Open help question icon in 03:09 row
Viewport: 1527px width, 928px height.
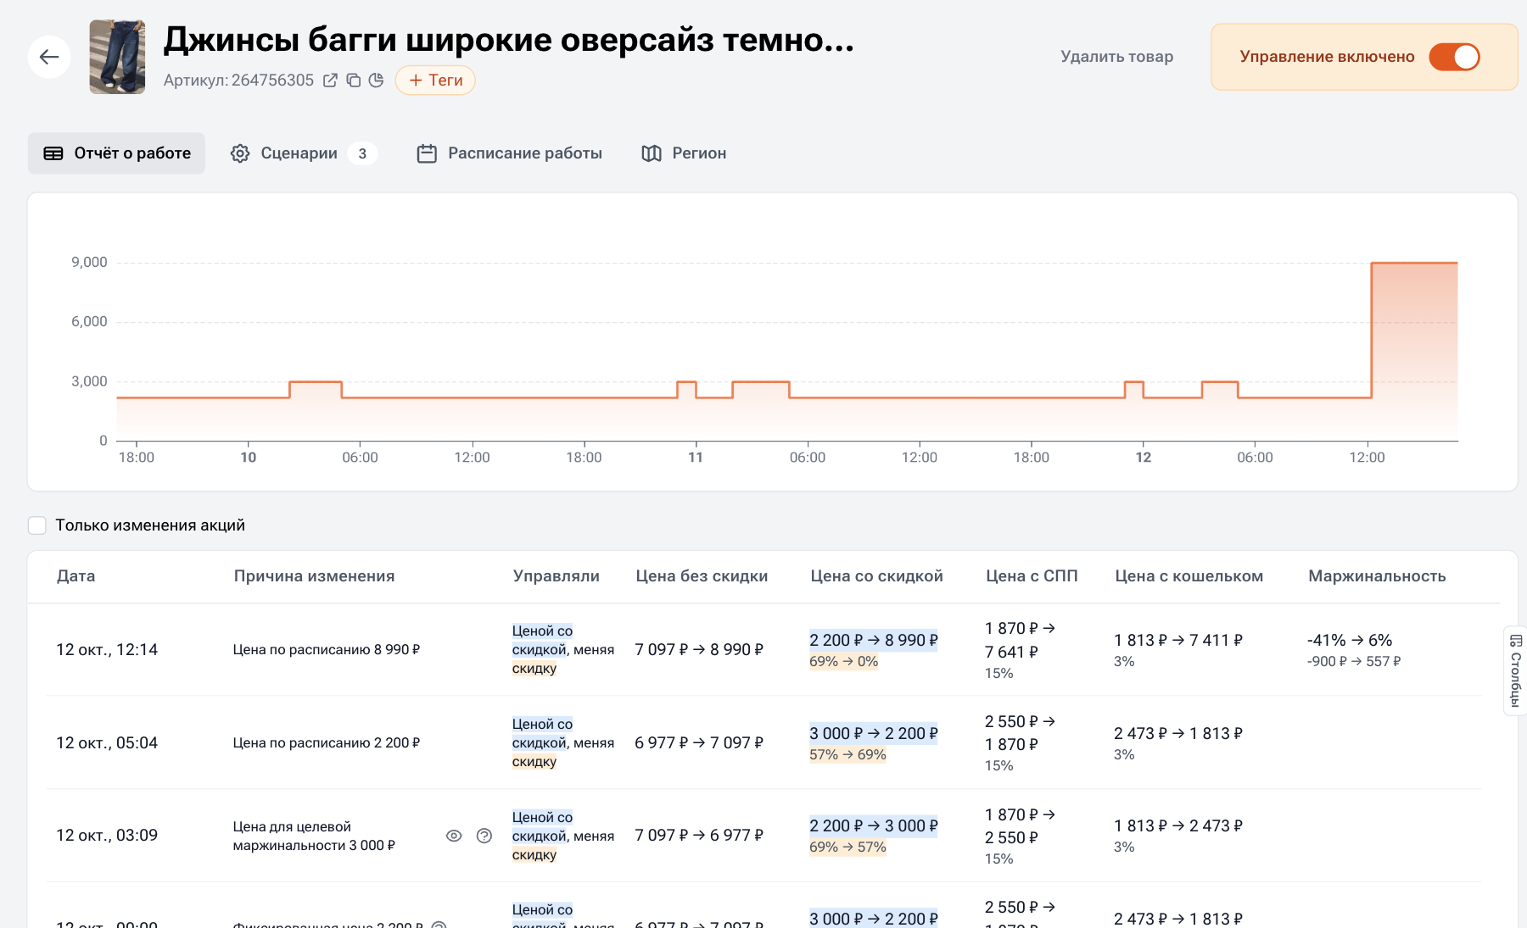[484, 836]
